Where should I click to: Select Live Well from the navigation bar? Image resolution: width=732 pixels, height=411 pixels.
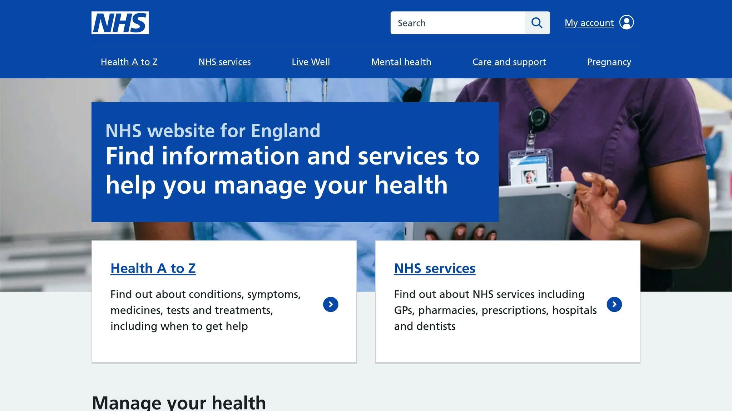[x=311, y=62]
